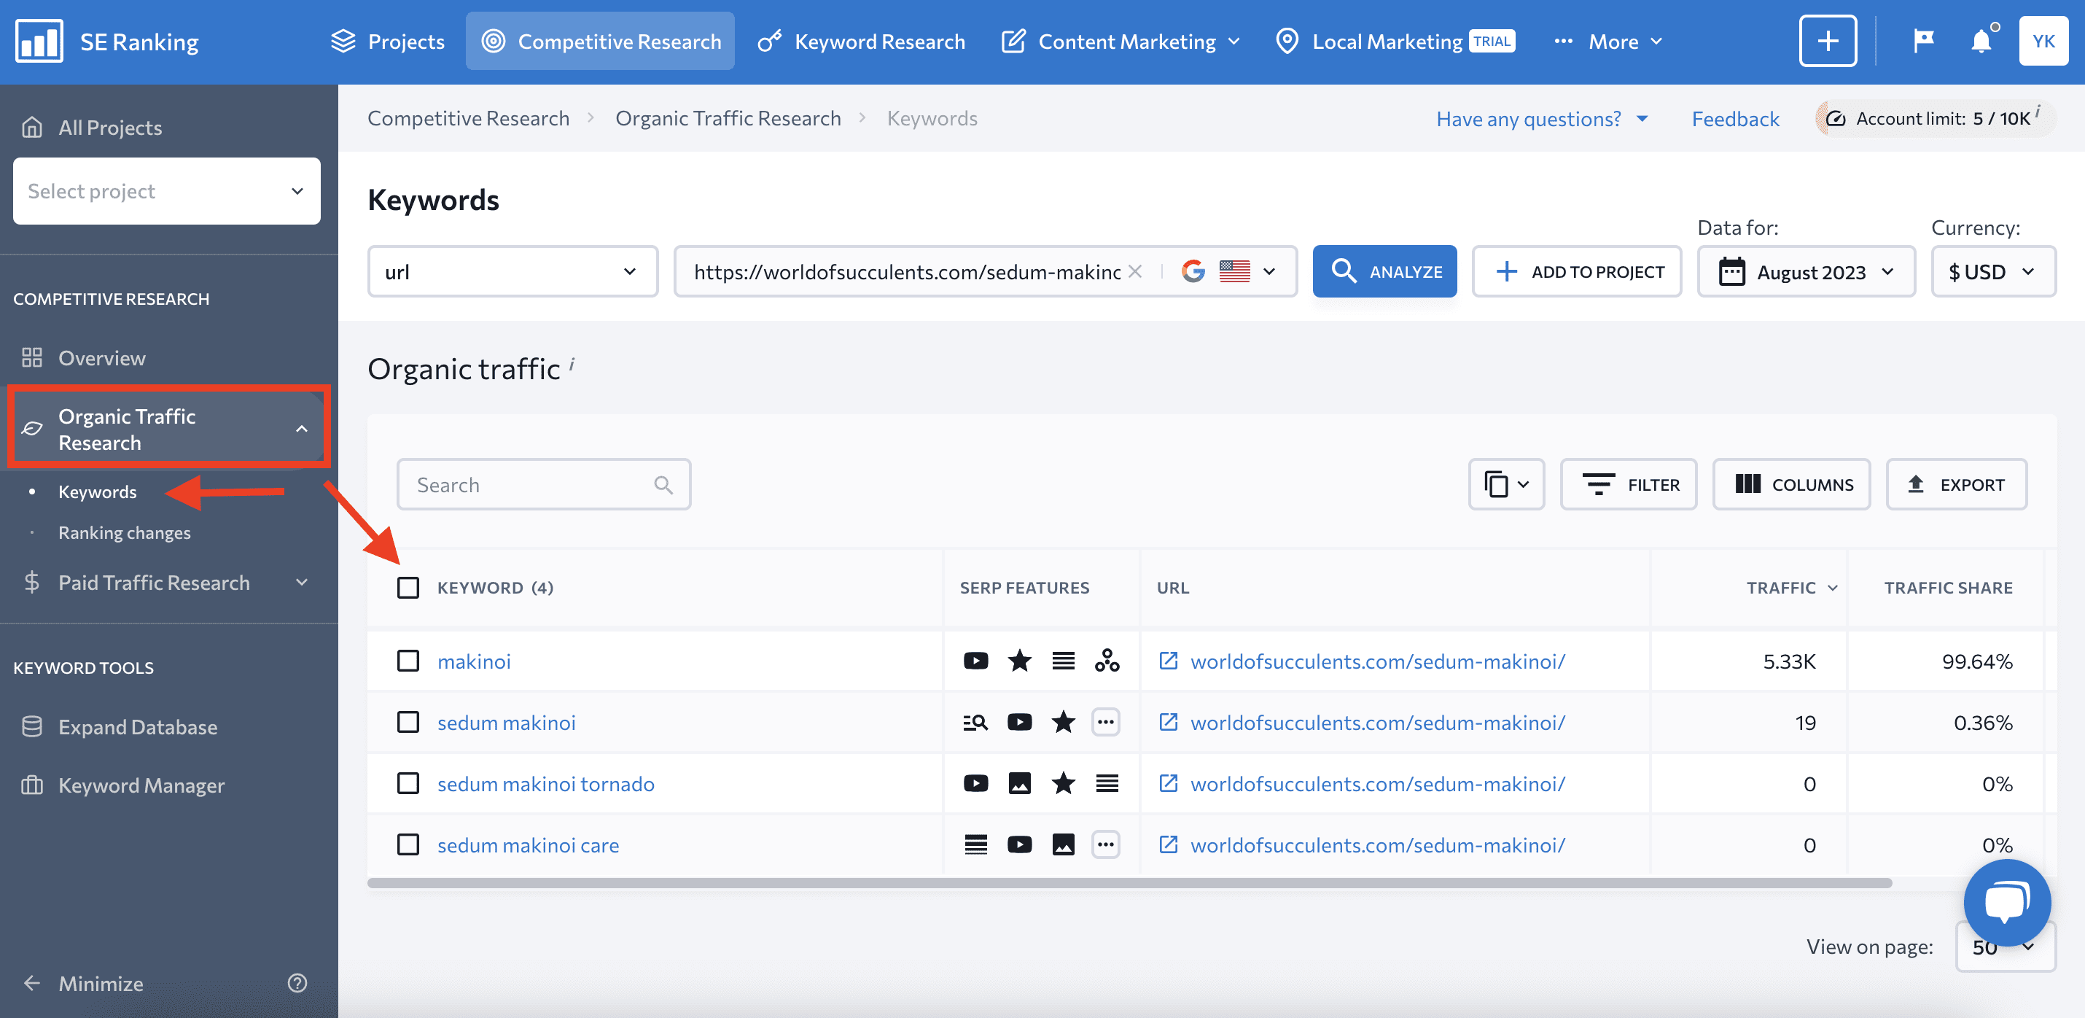This screenshot has height=1018, width=2085.
Task: Open the url type dropdown
Action: click(x=513, y=271)
